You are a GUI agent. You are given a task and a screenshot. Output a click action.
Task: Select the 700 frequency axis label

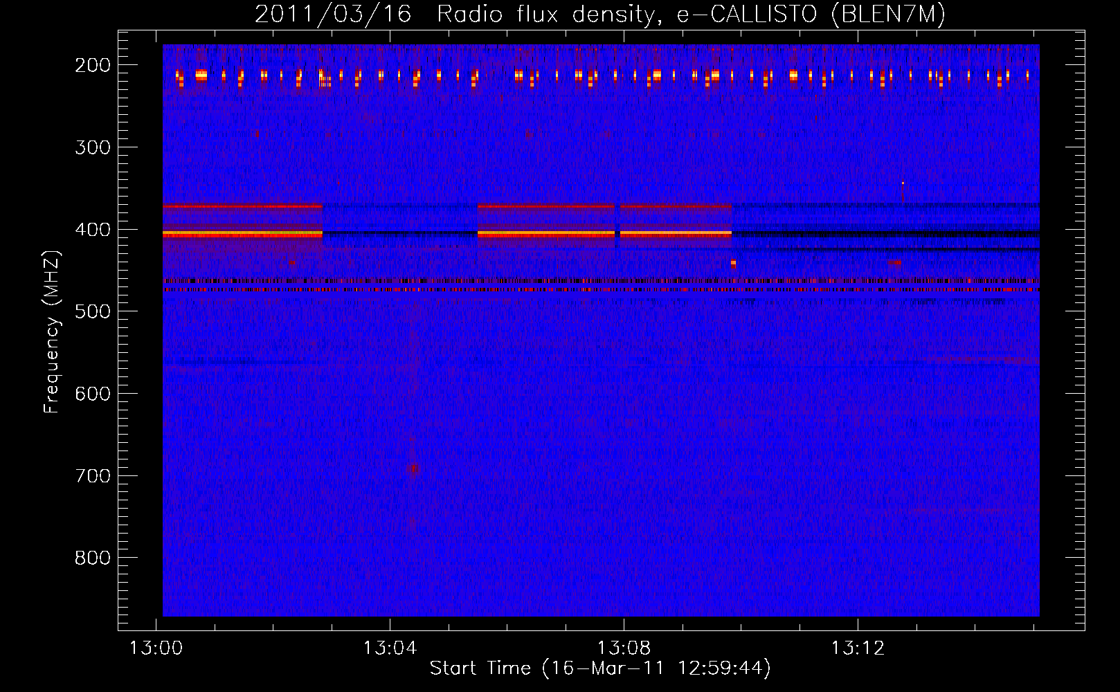93,476
